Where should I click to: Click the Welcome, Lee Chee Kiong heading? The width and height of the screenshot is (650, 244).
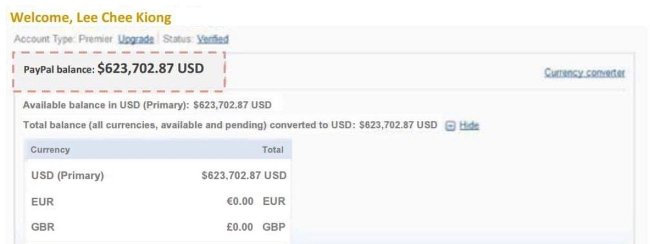coord(91,17)
